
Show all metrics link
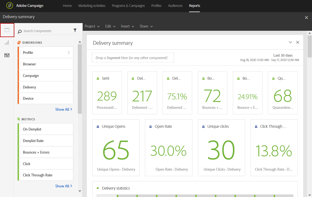tap(64, 186)
